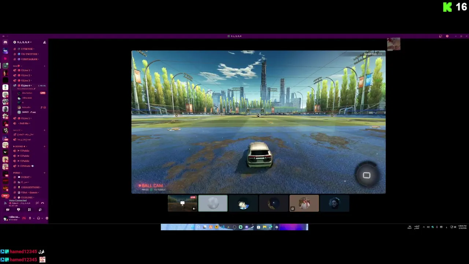
Task: Select user Abu Sultan in Live 4
Action: (x=27, y=93)
